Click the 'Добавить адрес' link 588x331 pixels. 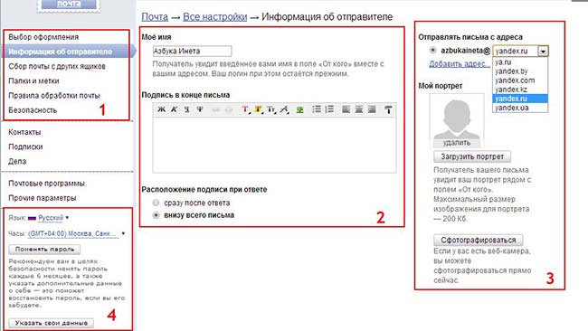point(460,63)
